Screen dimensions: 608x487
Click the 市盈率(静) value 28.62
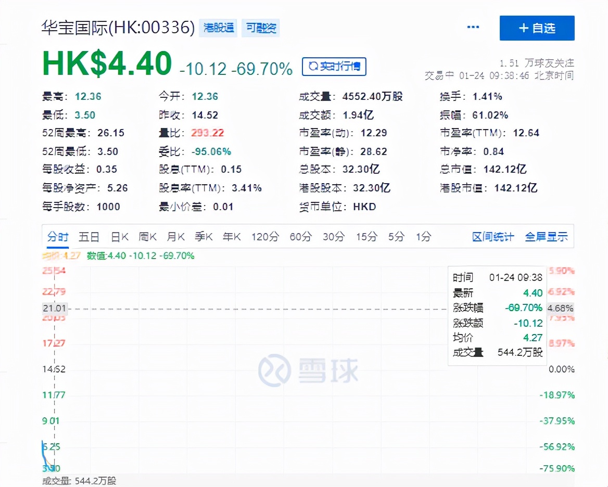click(374, 151)
